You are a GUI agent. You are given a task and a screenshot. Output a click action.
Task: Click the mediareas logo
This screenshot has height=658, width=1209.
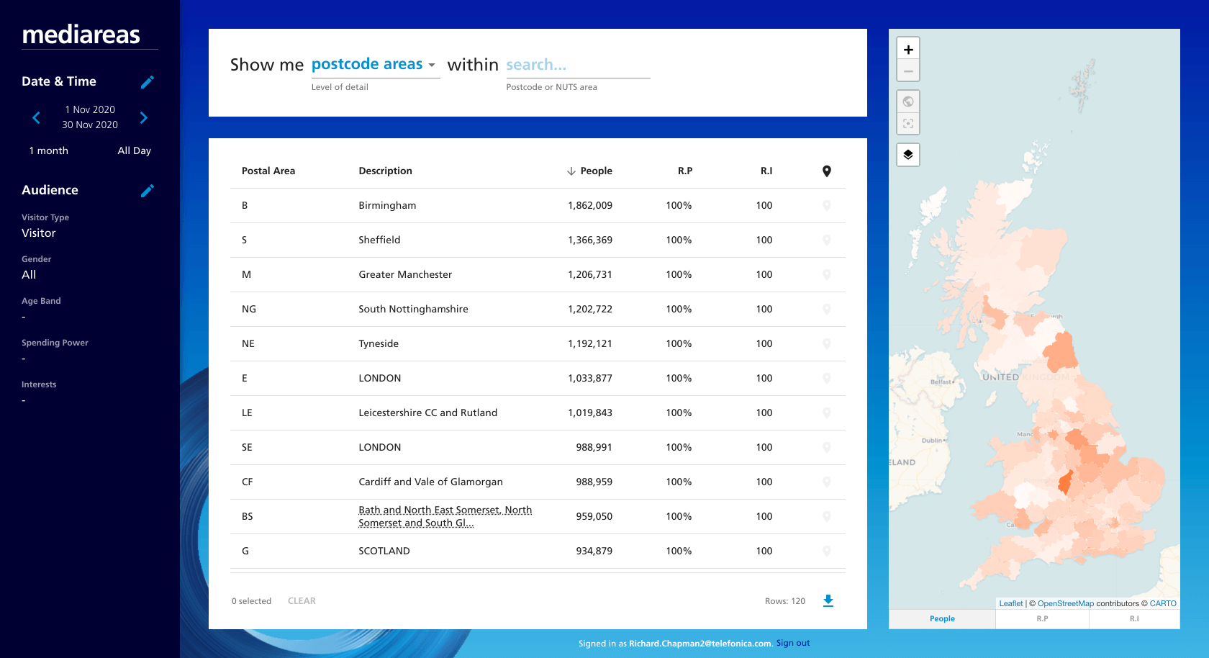click(81, 35)
